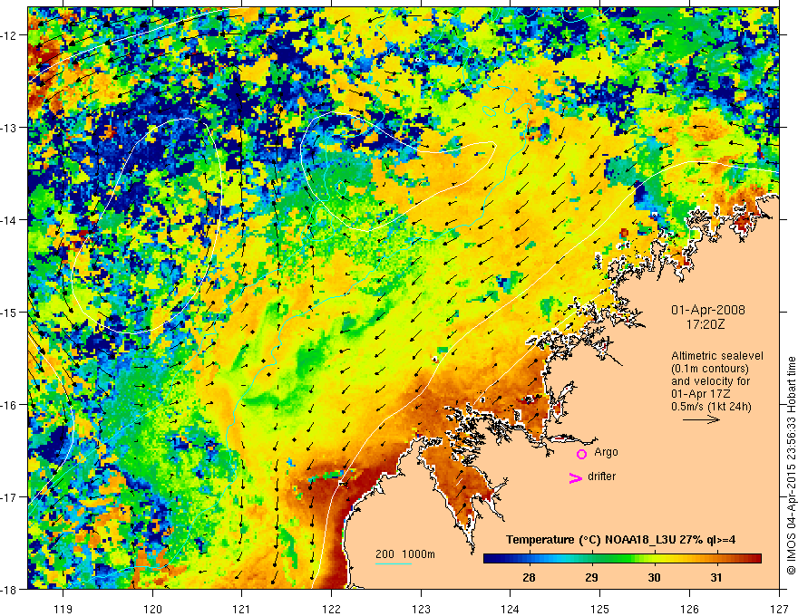Viewport: 798px width, 616px height.
Task: Click the date text 01-Apr-2008
Action: pyautogui.click(x=708, y=310)
